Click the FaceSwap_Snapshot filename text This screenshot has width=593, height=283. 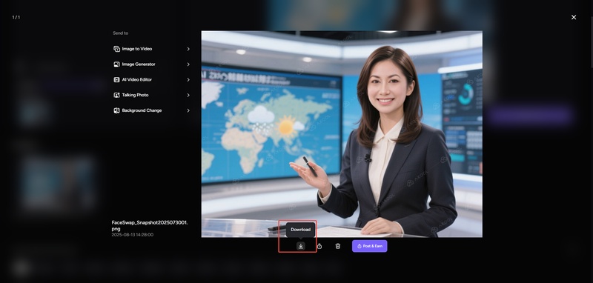(x=150, y=225)
